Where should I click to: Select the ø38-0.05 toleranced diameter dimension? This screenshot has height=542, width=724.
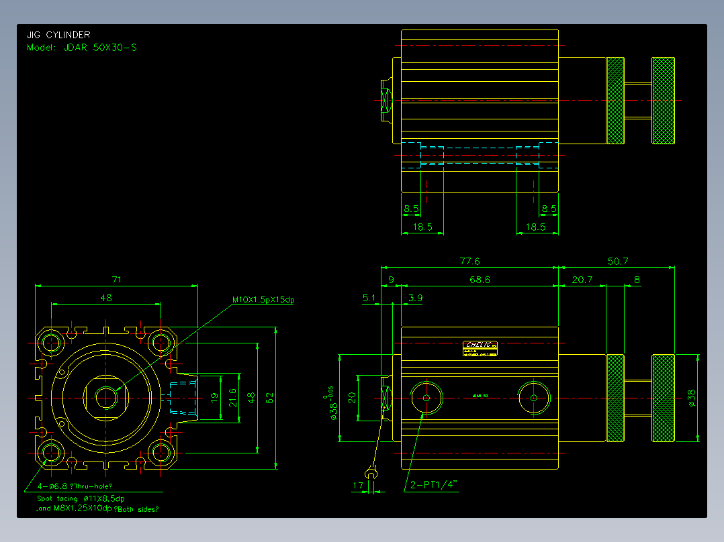click(x=331, y=403)
